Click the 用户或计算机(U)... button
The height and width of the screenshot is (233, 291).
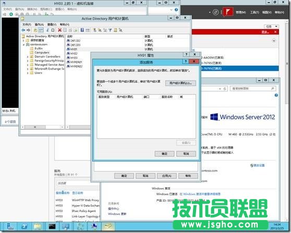coord(180,83)
